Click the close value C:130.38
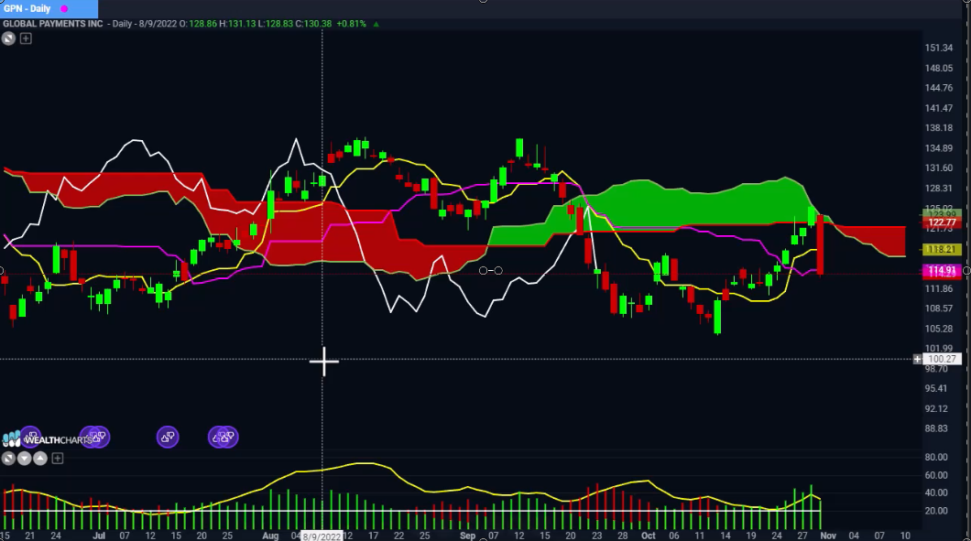Image resolution: width=971 pixels, height=541 pixels. (x=313, y=24)
